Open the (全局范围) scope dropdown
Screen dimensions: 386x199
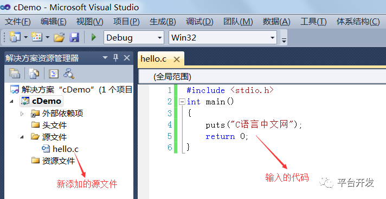point(262,77)
